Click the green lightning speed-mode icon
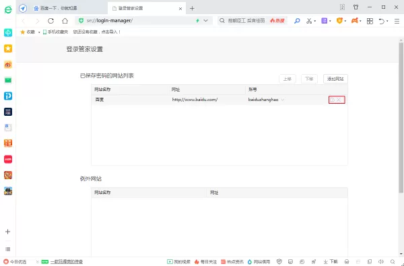Image resolution: width=404 pixels, height=266 pixels. click(197, 21)
